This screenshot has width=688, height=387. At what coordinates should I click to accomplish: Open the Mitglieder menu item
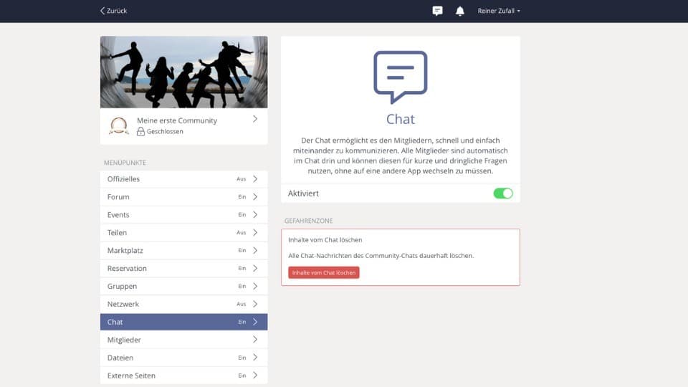pyautogui.click(x=184, y=340)
